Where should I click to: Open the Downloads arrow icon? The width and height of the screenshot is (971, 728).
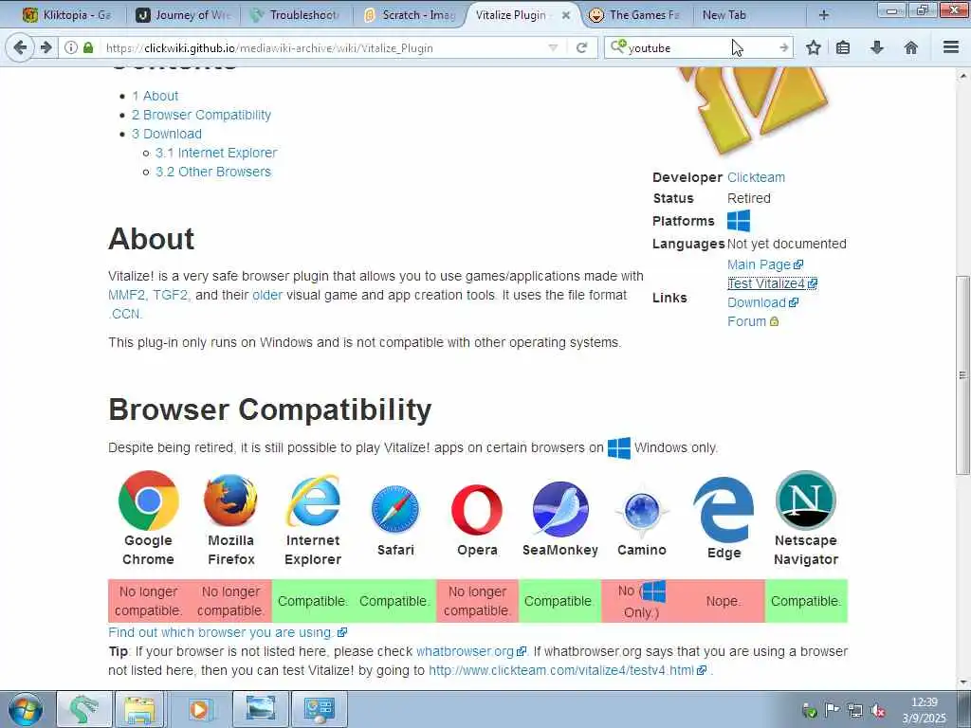[x=876, y=47]
